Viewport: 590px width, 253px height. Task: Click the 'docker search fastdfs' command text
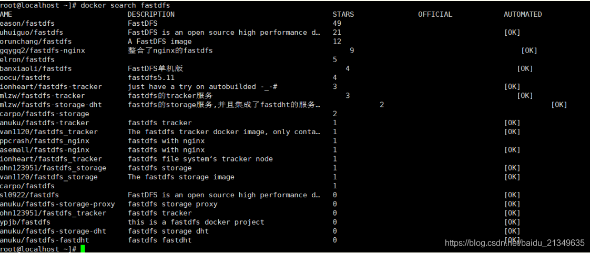coord(125,5)
